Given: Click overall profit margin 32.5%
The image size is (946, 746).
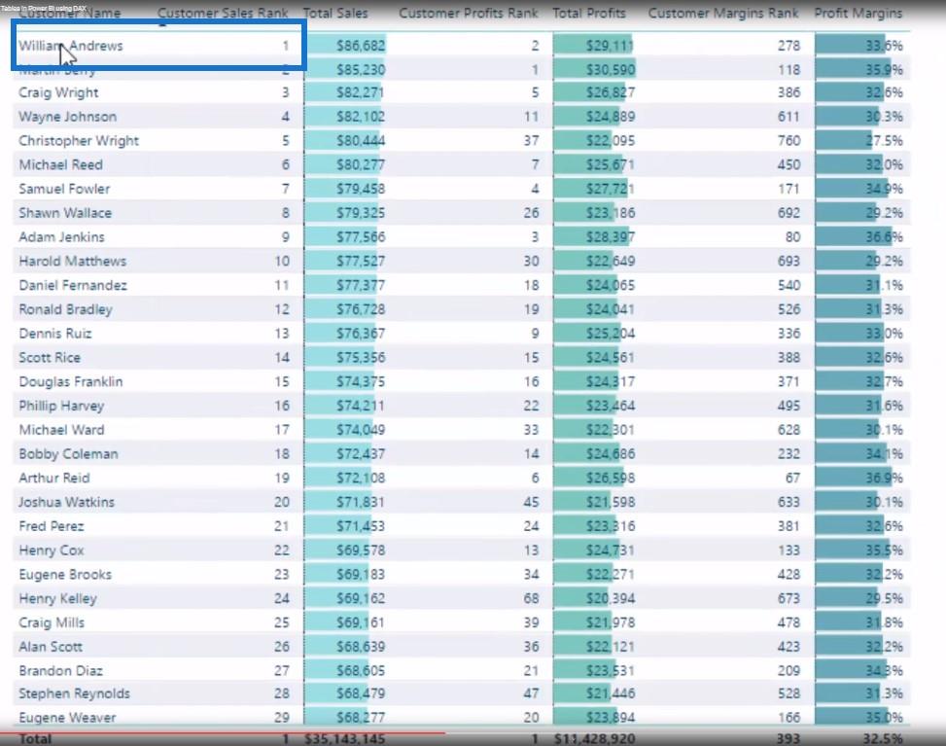Looking at the screenshot, I should coord(883,739).
